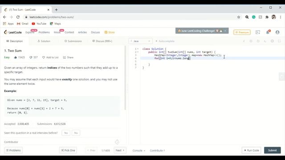The image size is (285, 160).
Task: Open the editor settings icon
Action: [x=272, y=41]
